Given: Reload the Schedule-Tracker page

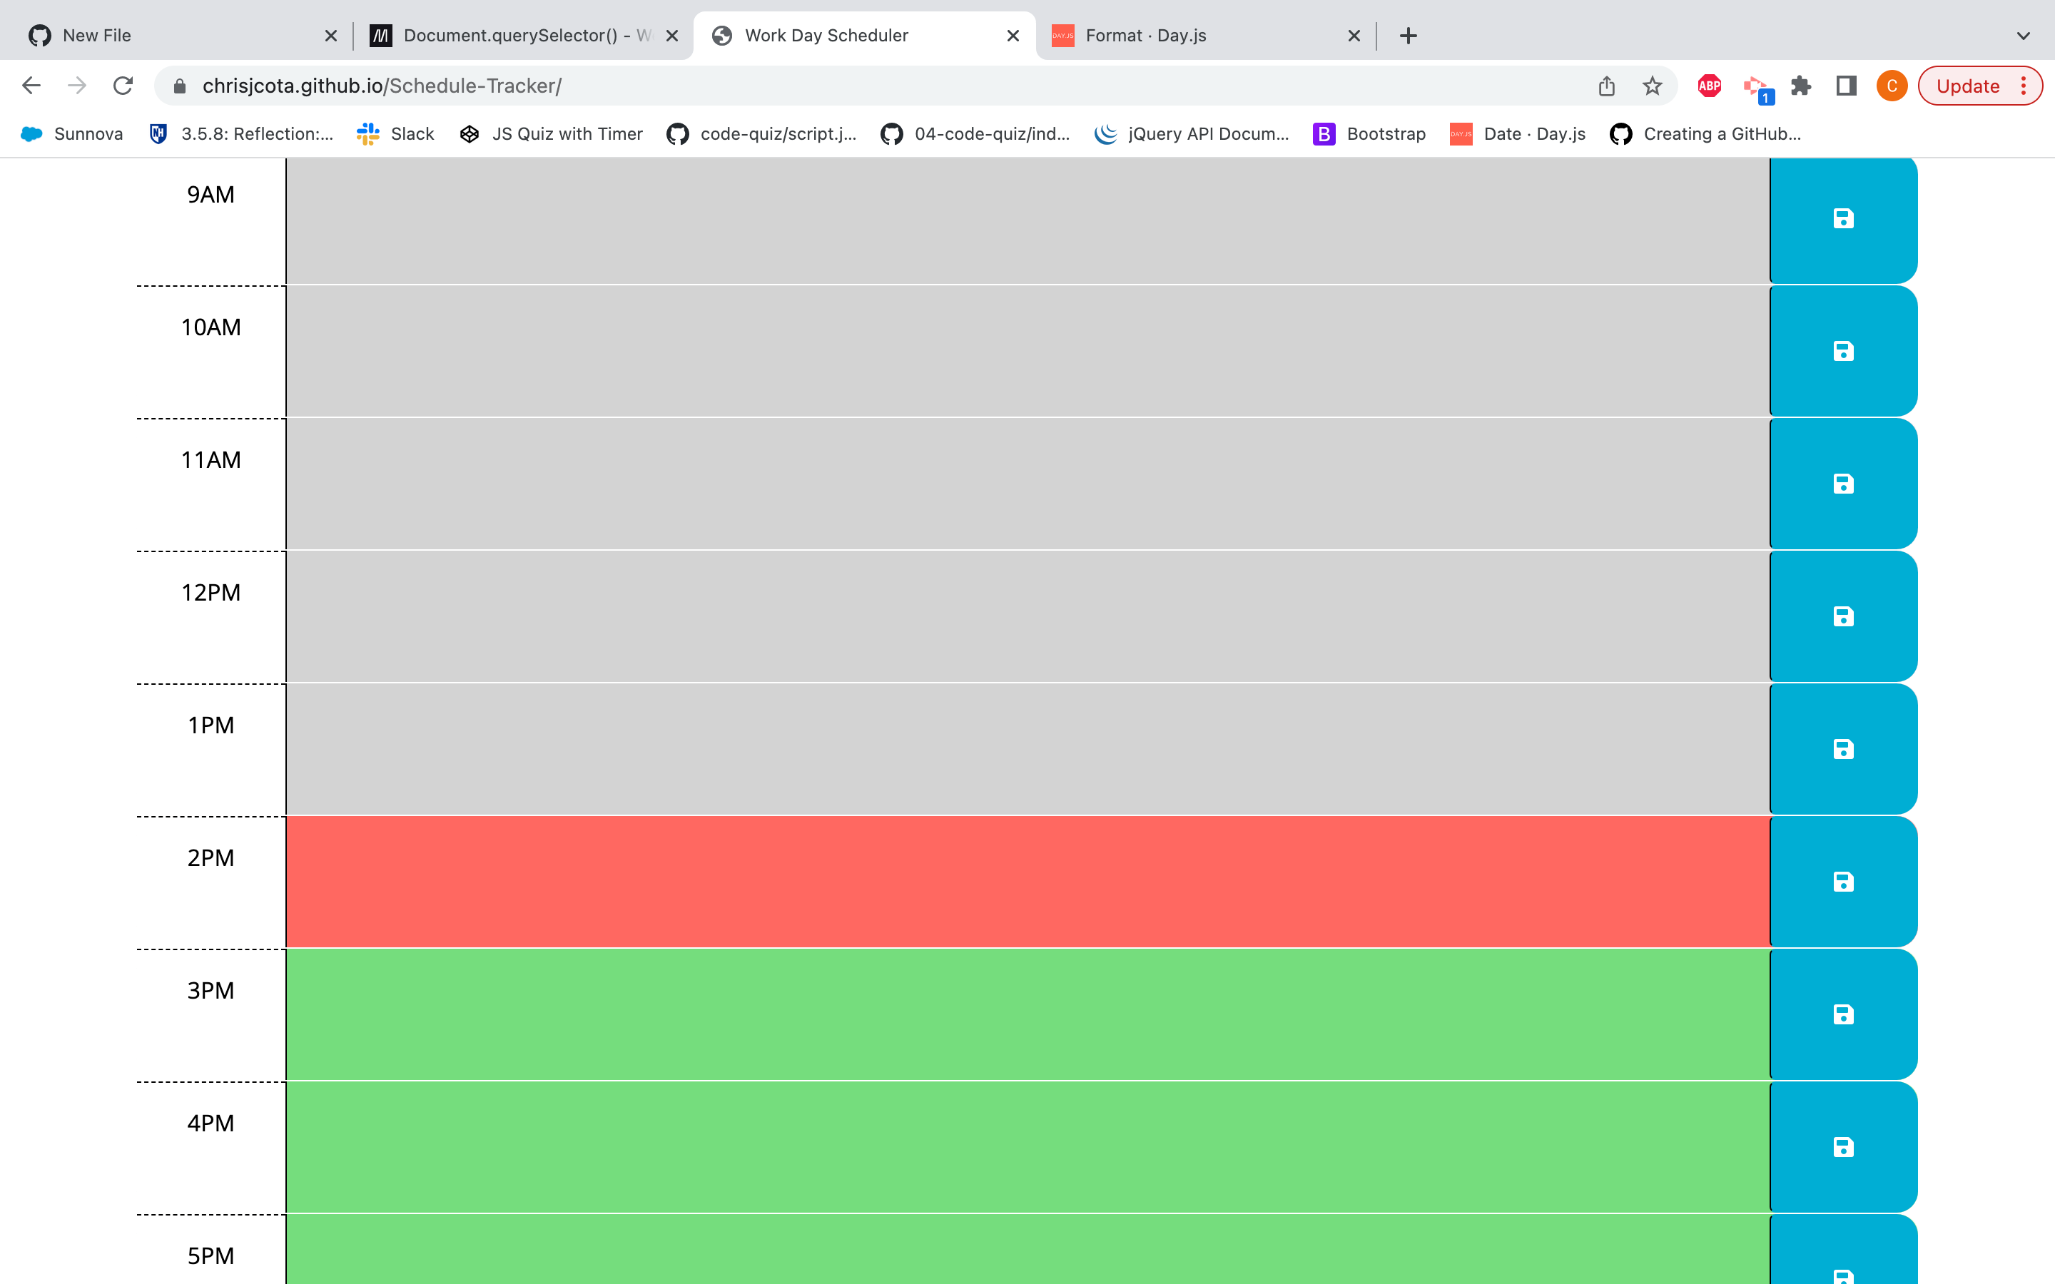Looking at the screenshot, I should [x=124, y=85].
